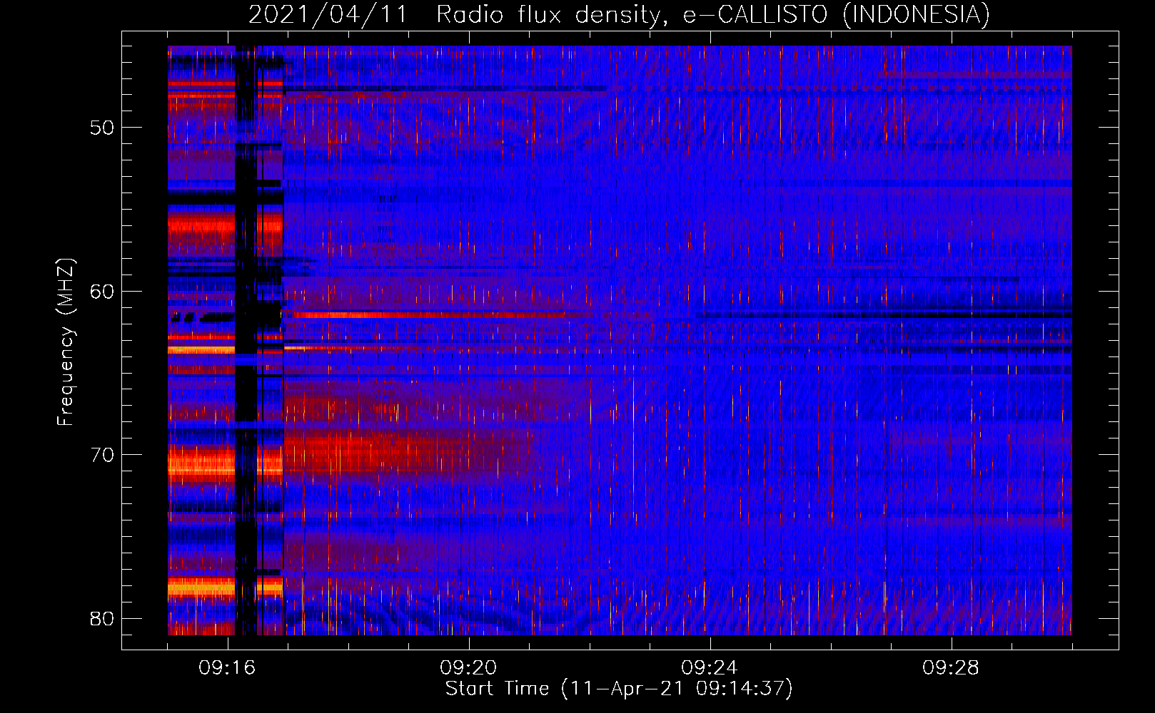Click the 50 frequency tick label

click(x=102, y=128)
